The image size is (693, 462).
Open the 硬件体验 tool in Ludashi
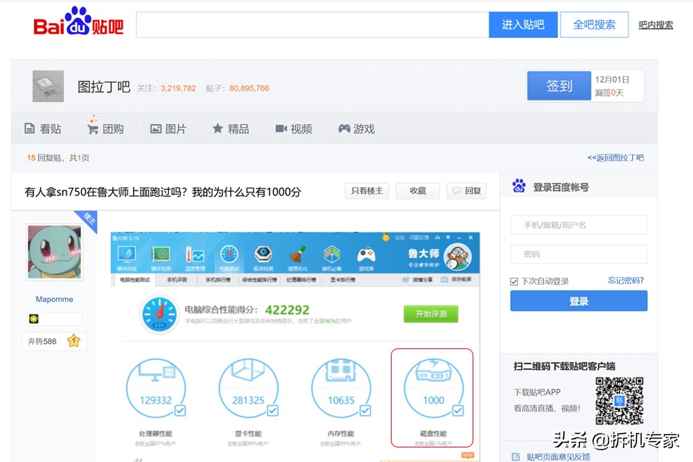[x=127, y=255]
